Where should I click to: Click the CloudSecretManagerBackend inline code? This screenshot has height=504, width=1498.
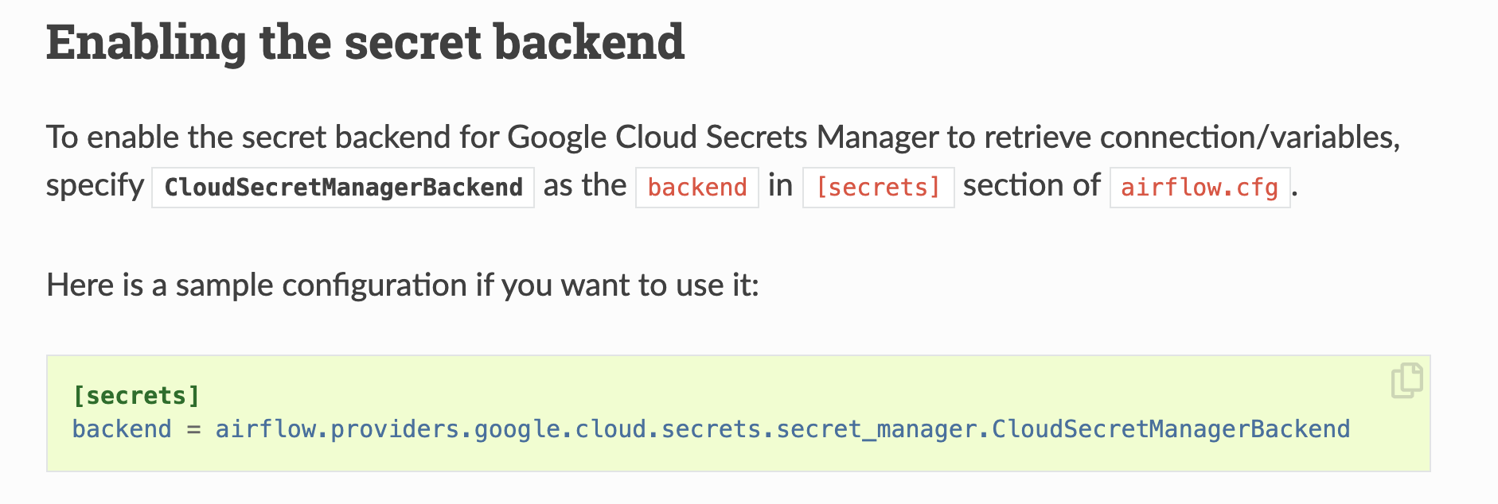point(343,188)
